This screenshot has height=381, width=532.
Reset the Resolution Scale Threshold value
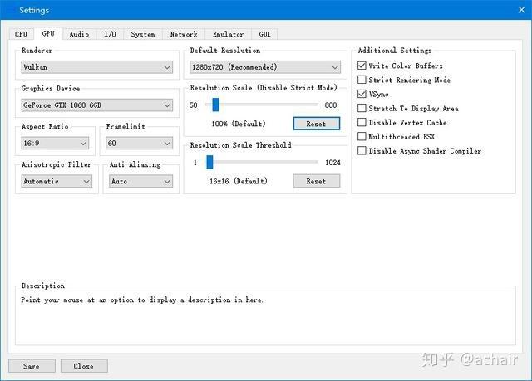pos(316,181)
